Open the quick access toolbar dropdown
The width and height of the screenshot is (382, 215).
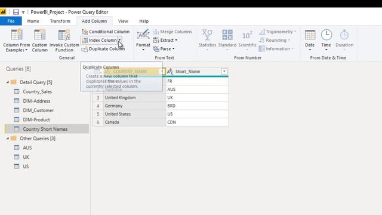click(23, 12)
